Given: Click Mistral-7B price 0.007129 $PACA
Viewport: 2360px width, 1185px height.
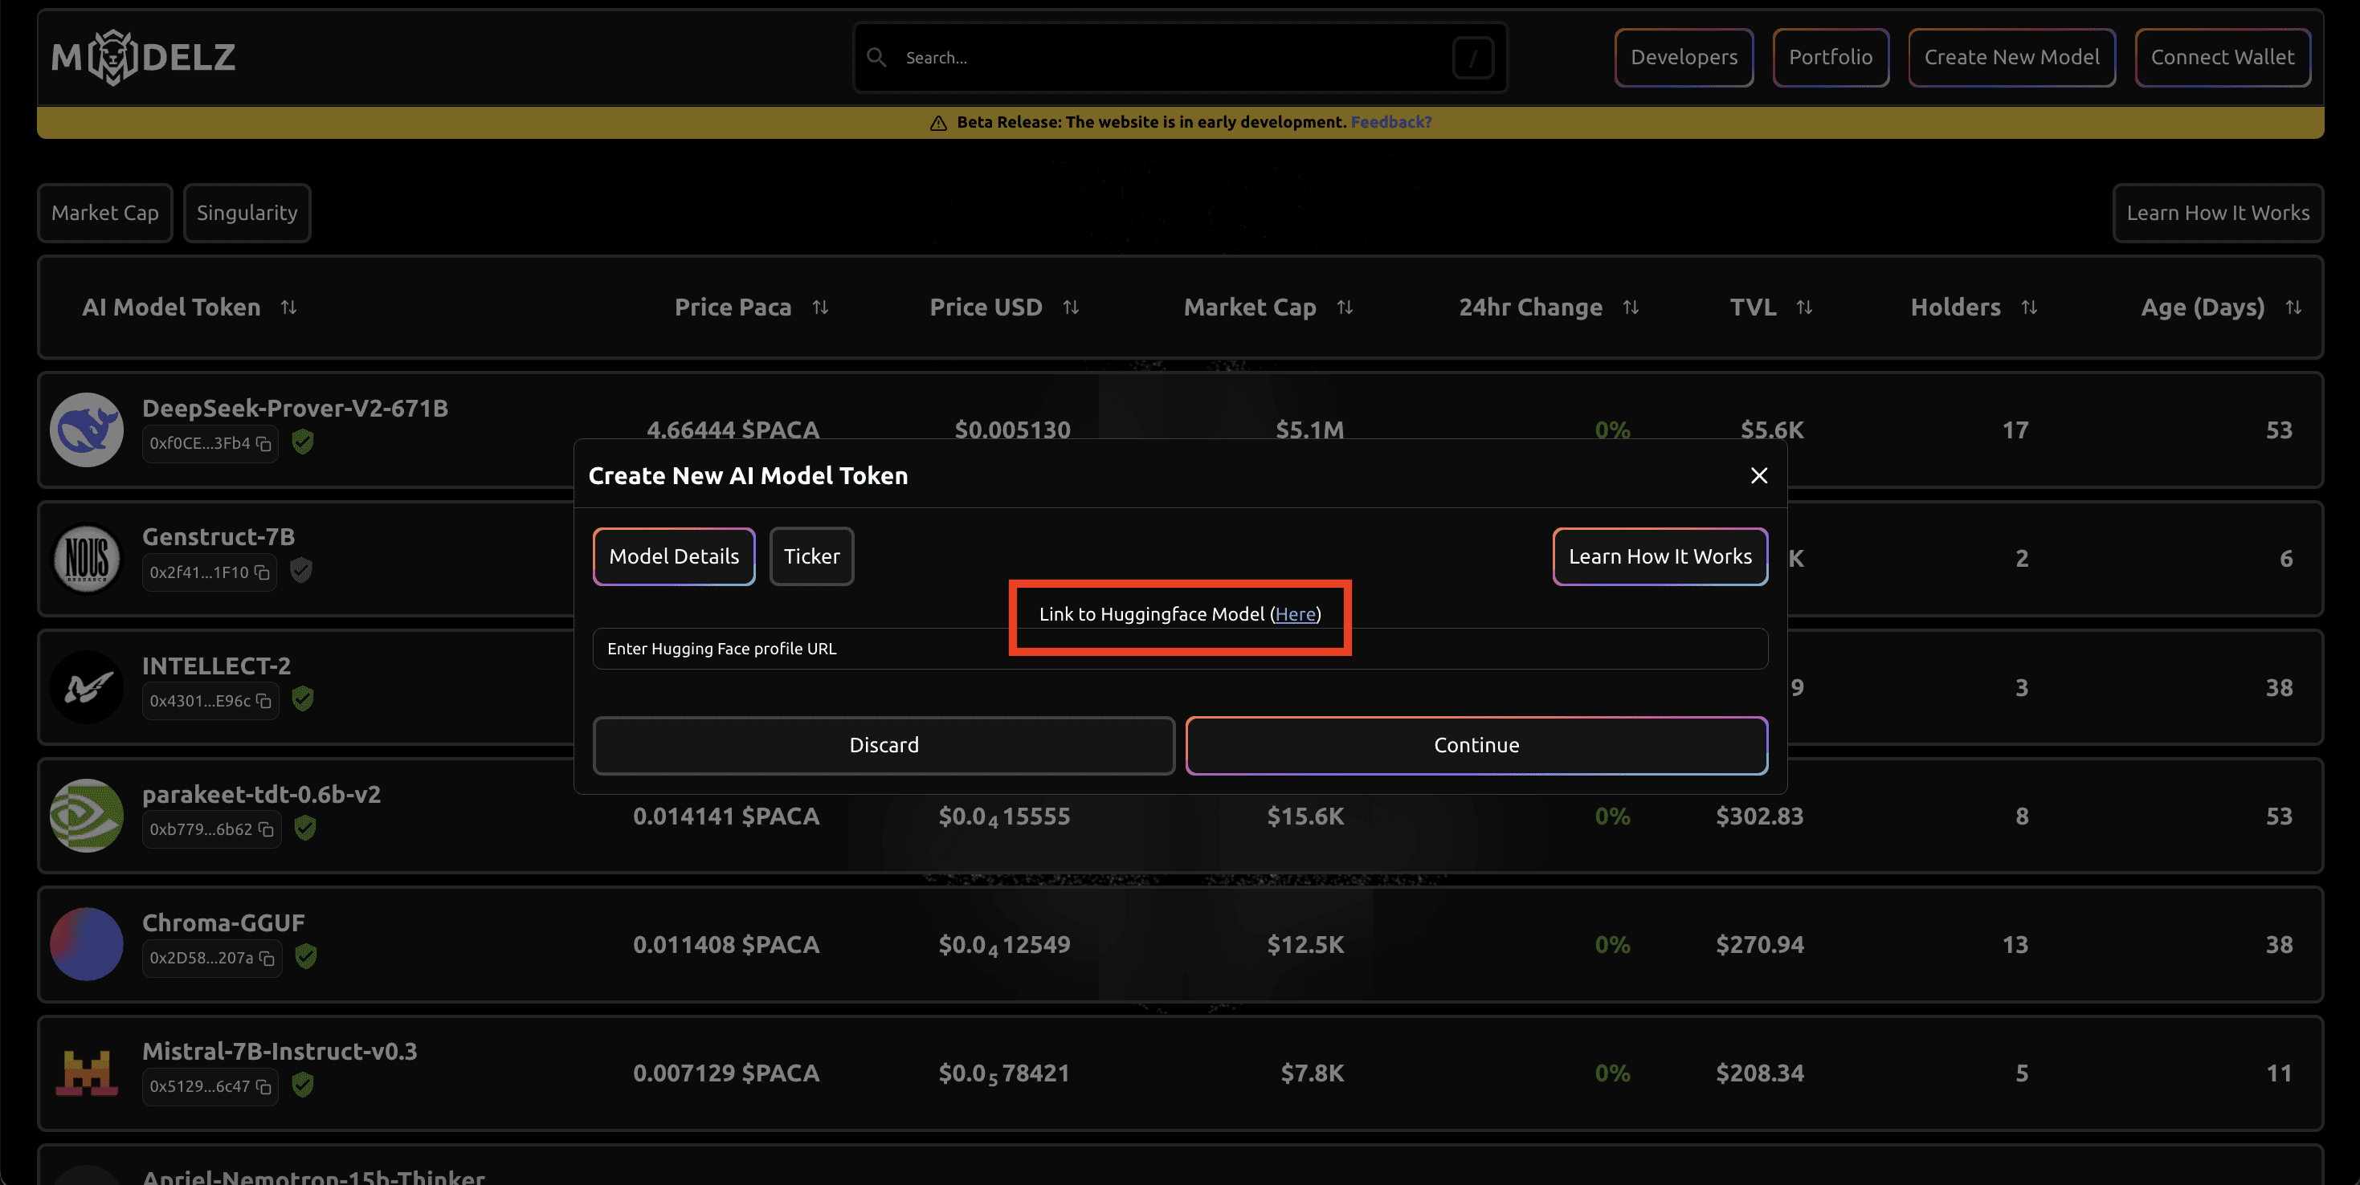Looking at the screenshot, I should click(x=725, y=1073).
